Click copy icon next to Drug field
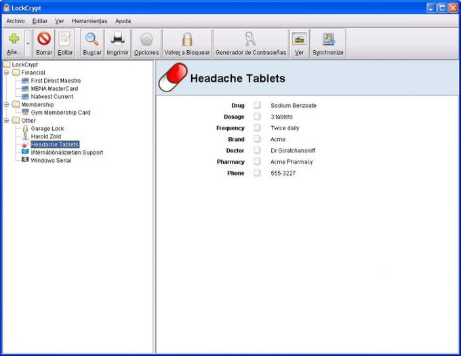The width and height of the screenshot is (461, 356). [x=257, y=105]
